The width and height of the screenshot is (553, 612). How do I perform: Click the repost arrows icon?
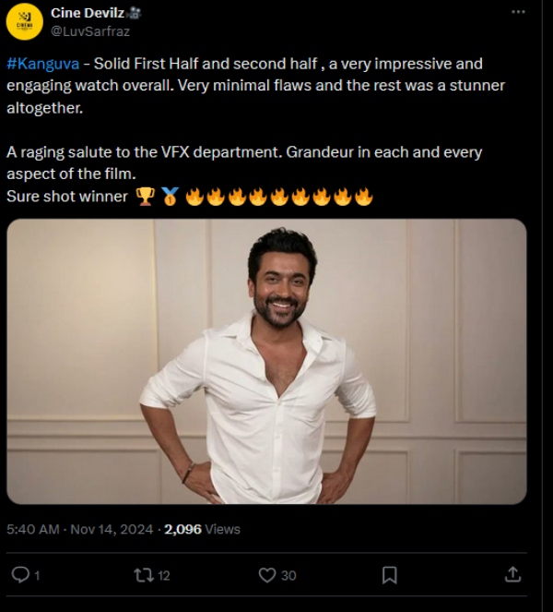144,574
